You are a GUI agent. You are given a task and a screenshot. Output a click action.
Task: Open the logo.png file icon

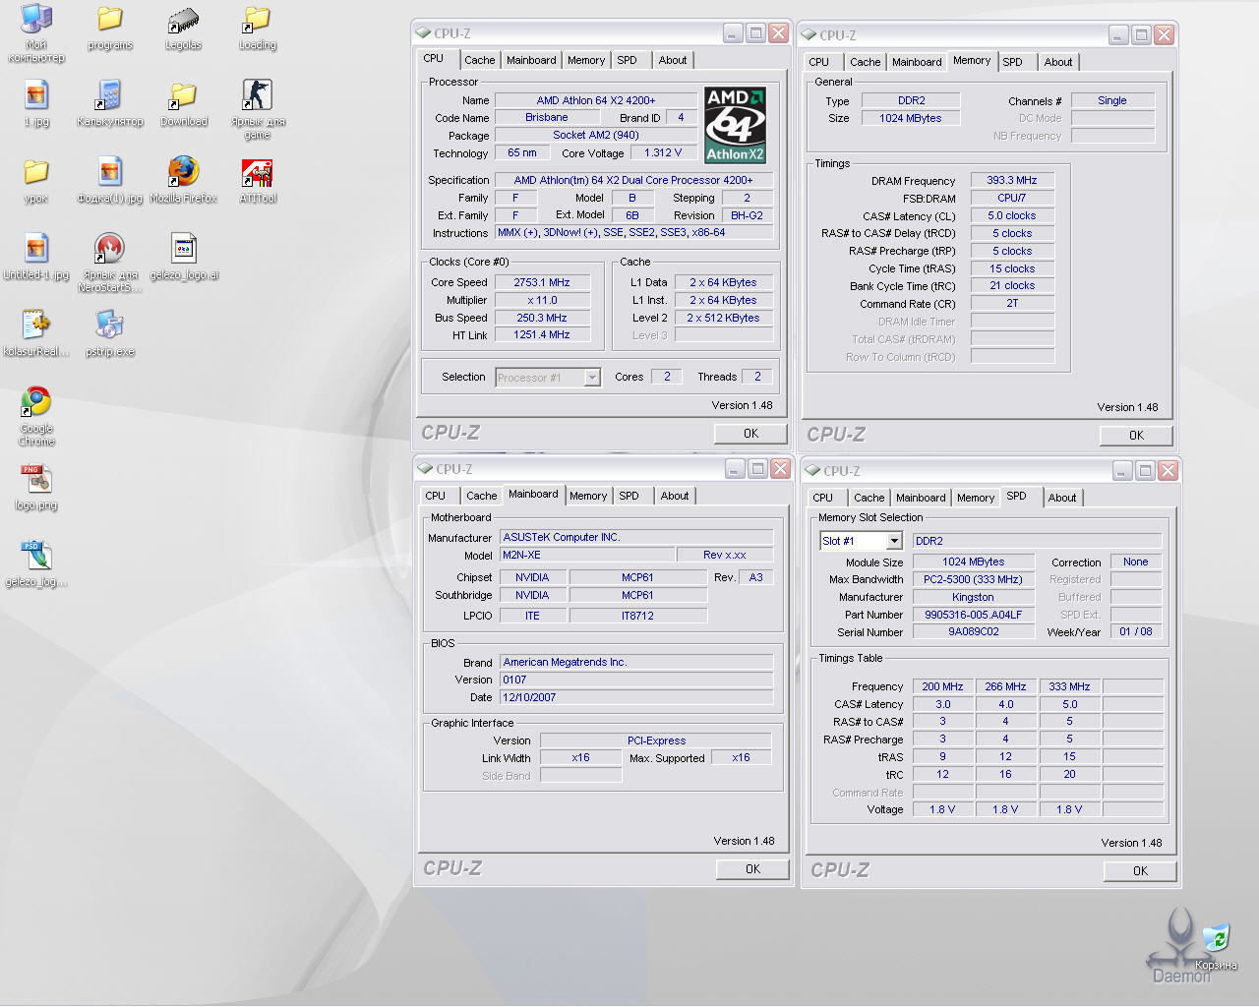tap(36, 479)
